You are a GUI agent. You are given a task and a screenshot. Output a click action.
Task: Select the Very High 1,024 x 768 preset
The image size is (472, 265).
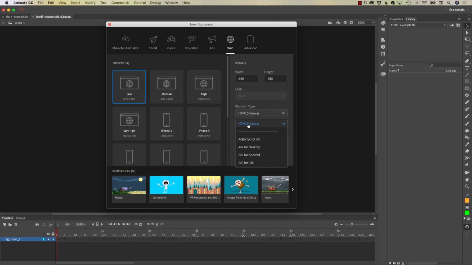coord(129,124)
